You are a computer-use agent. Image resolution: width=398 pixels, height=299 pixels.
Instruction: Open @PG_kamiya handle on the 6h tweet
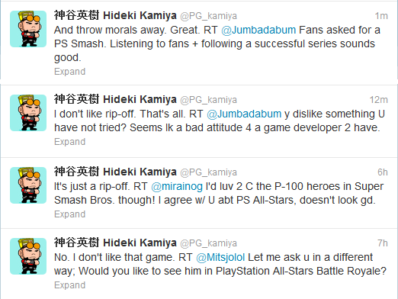[x=208, y=172]
